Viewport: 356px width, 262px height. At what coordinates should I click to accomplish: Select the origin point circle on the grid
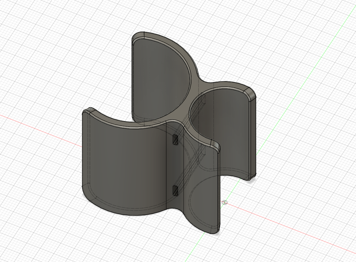(x=224, y=202)
